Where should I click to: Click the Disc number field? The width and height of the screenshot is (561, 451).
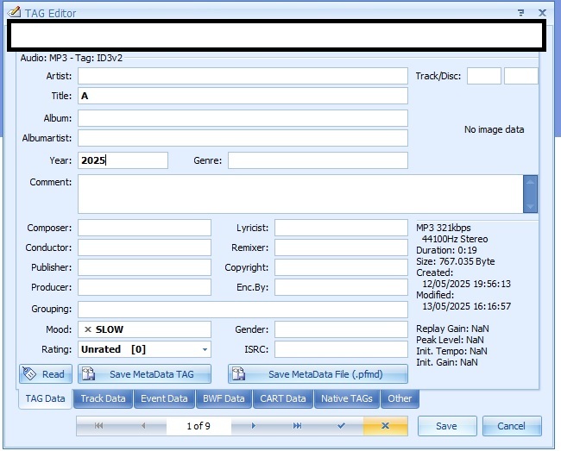521,76
